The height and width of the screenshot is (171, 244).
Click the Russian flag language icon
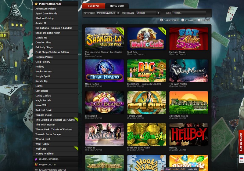click(241, 158)
